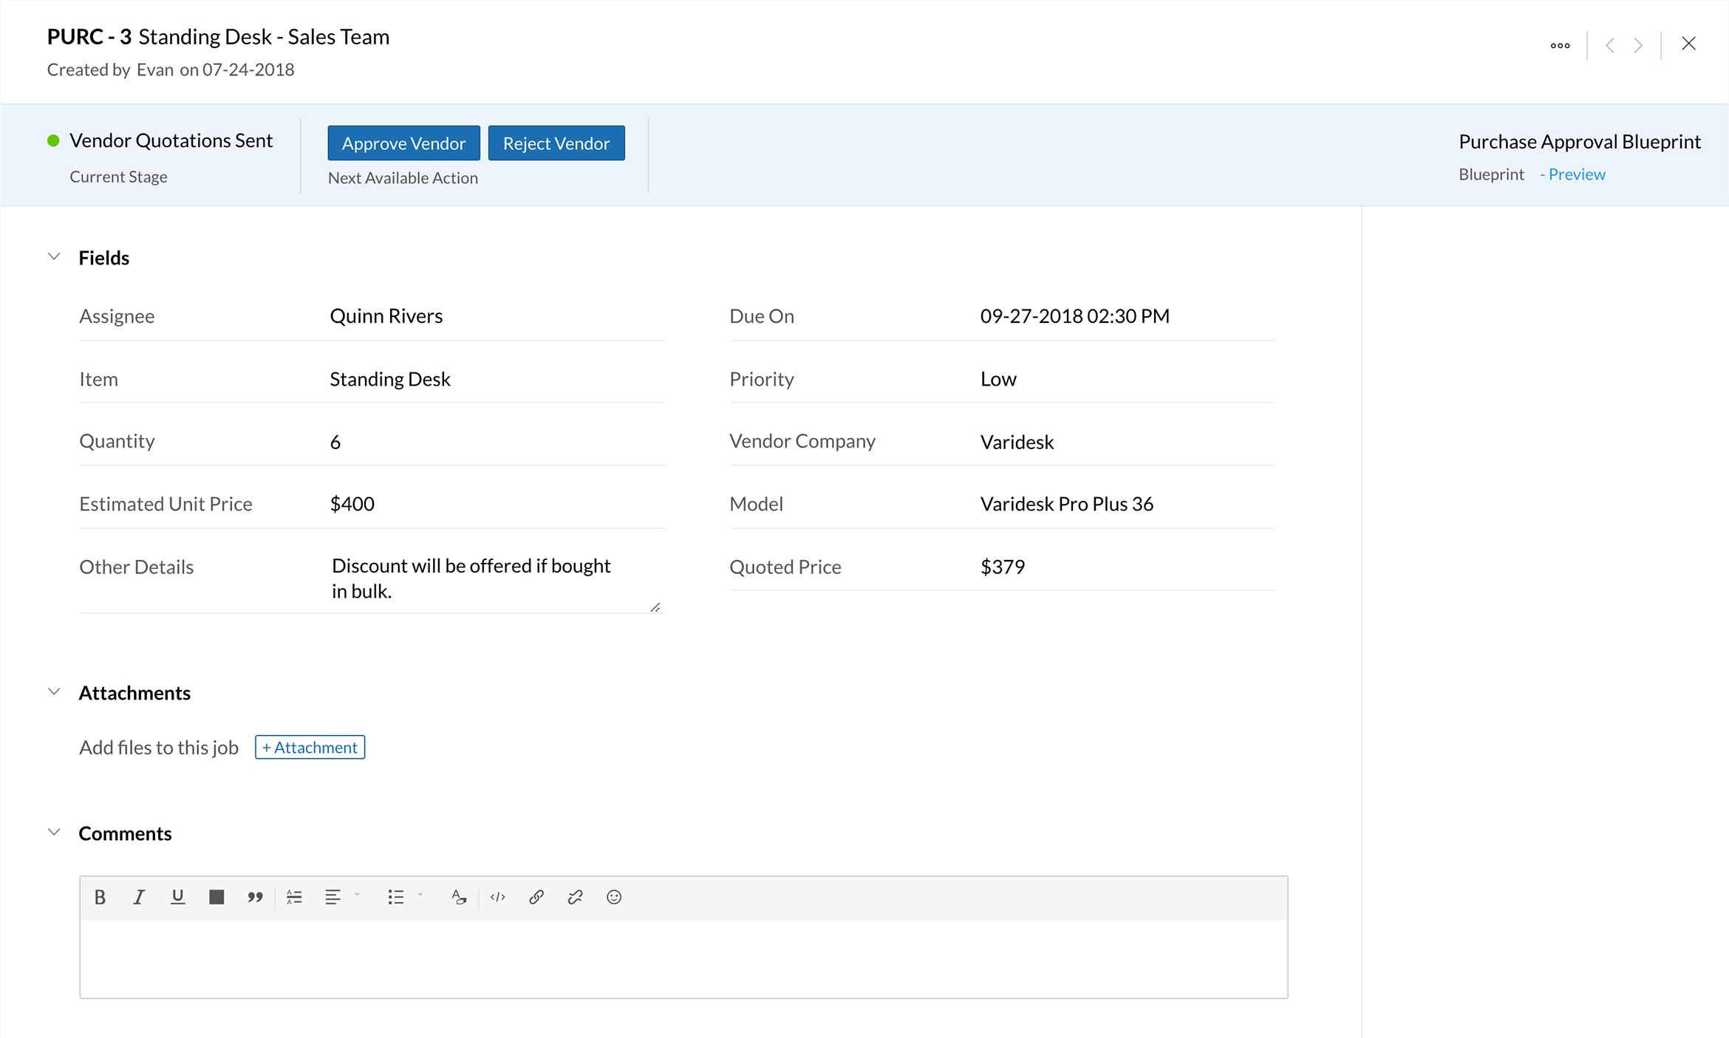
Task: Click the remove link icon
Action: click(x=575, y=897)
